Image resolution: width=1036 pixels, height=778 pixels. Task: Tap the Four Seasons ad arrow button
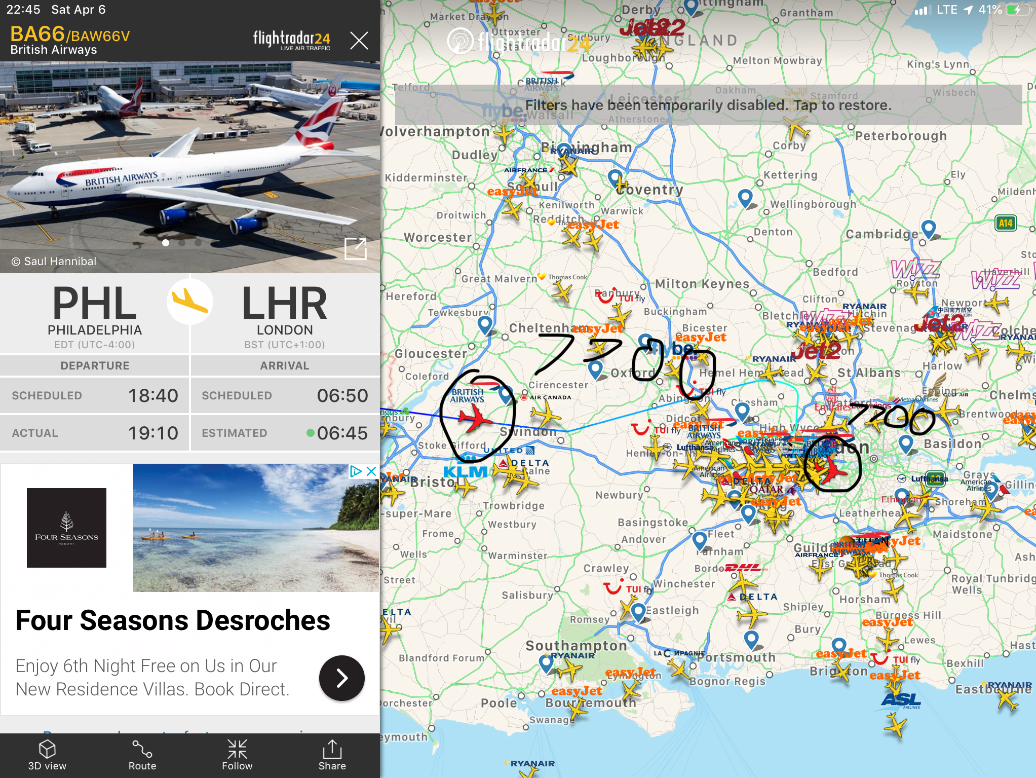341,678
